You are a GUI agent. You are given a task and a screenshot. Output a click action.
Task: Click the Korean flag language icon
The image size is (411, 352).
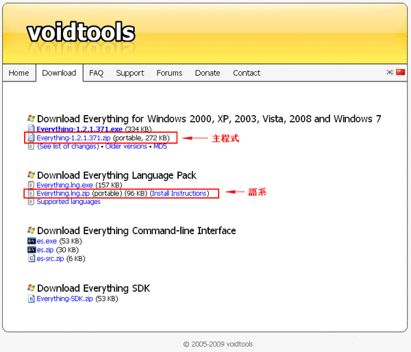click(x=390, y=72)
